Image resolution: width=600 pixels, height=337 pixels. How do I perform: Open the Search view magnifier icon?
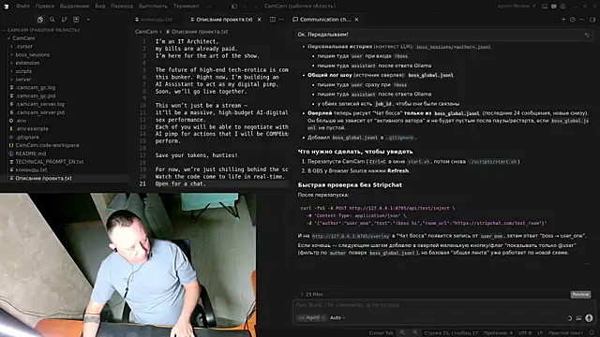[x=52, y=20]
